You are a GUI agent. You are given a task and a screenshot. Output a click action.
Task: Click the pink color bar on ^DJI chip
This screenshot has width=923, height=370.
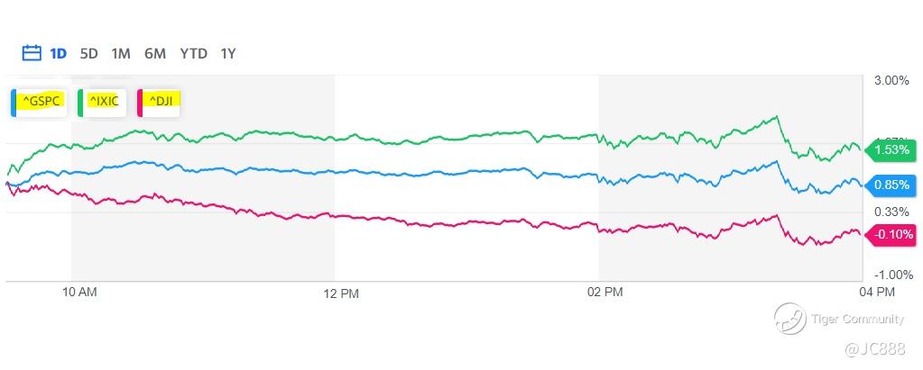tap(140, 103)
